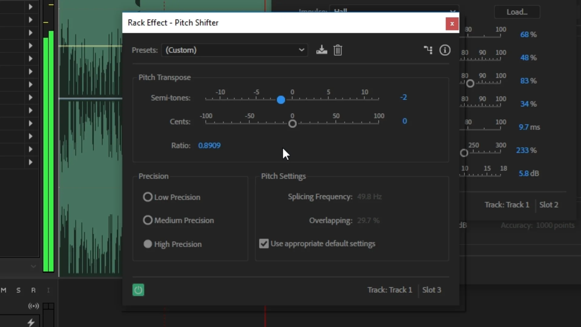The height and width of the screenshot is (327, 581).
Task: Click the green level meter bars
Action: tap(48, 151)
